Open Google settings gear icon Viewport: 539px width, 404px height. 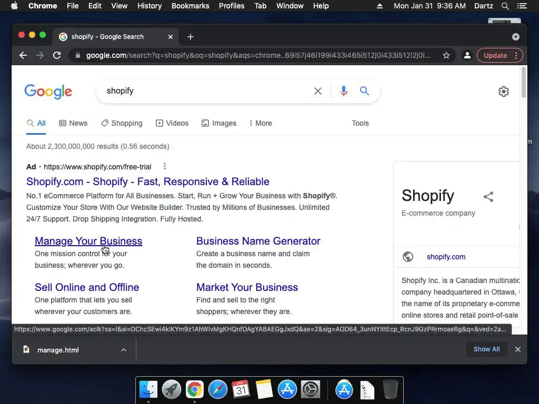[x=504, y=92]
